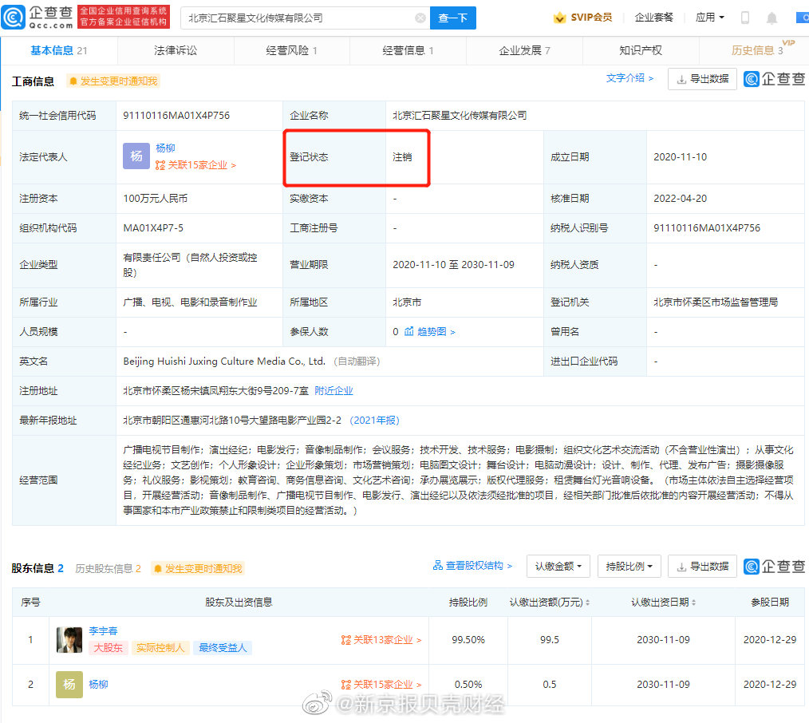Open the 2021年报 link
This screenshot has width=809, height=723.
point(374,420)
